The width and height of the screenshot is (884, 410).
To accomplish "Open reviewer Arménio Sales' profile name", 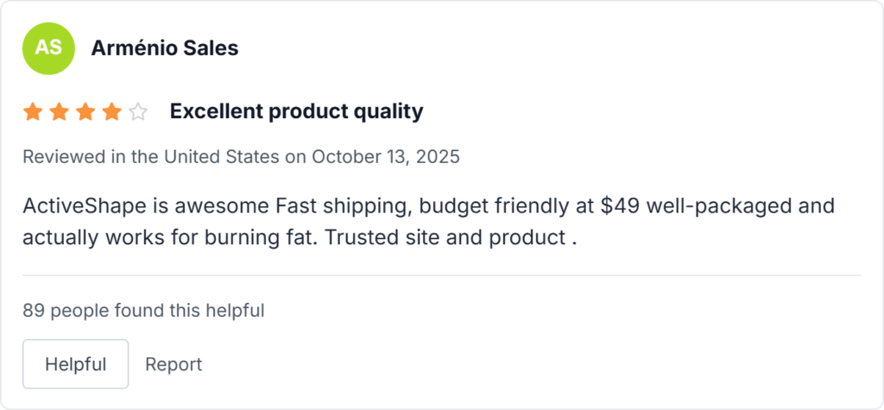I will tap(165, 48).
